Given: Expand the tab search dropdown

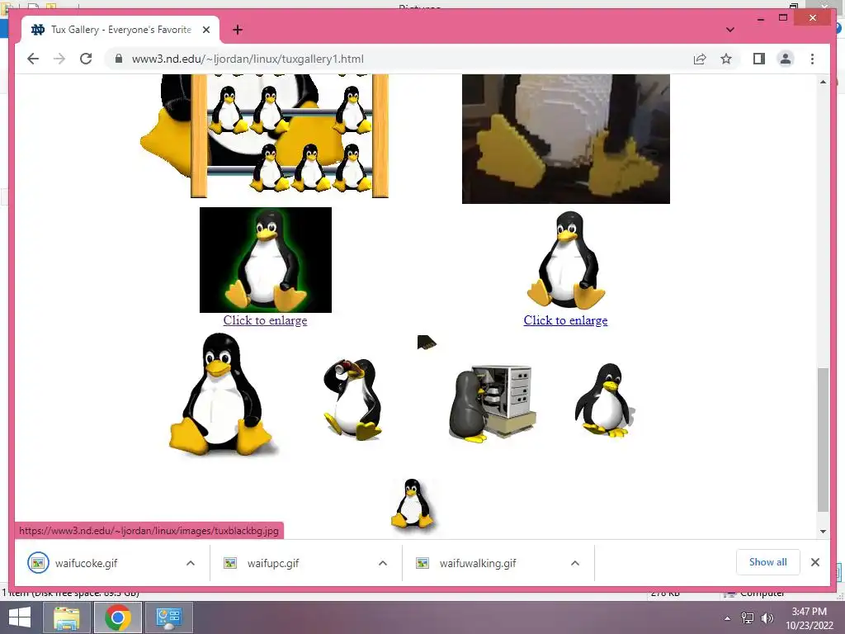Looking at the screenshot, I should pos(730,30).
